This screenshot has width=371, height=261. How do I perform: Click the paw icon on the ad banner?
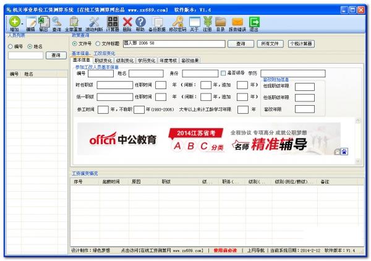pyautogui.click(x=344, y=152)
